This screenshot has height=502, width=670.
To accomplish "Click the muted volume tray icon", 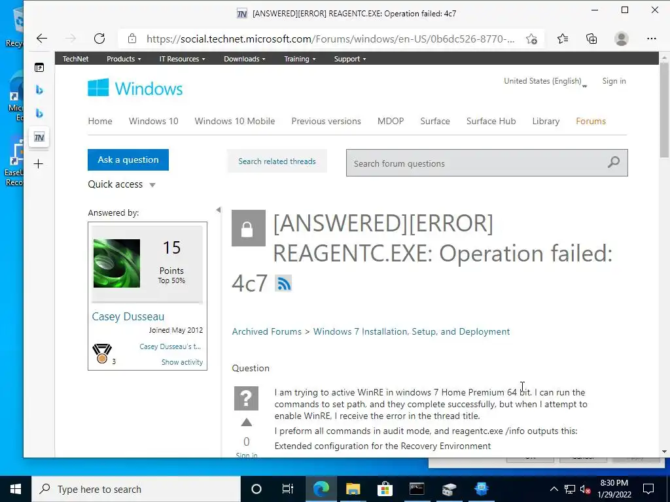I will 586,489.
